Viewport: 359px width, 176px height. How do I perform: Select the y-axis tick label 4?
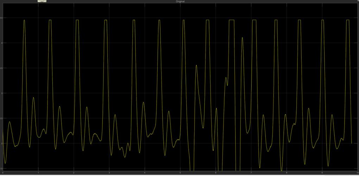point(1,43)
